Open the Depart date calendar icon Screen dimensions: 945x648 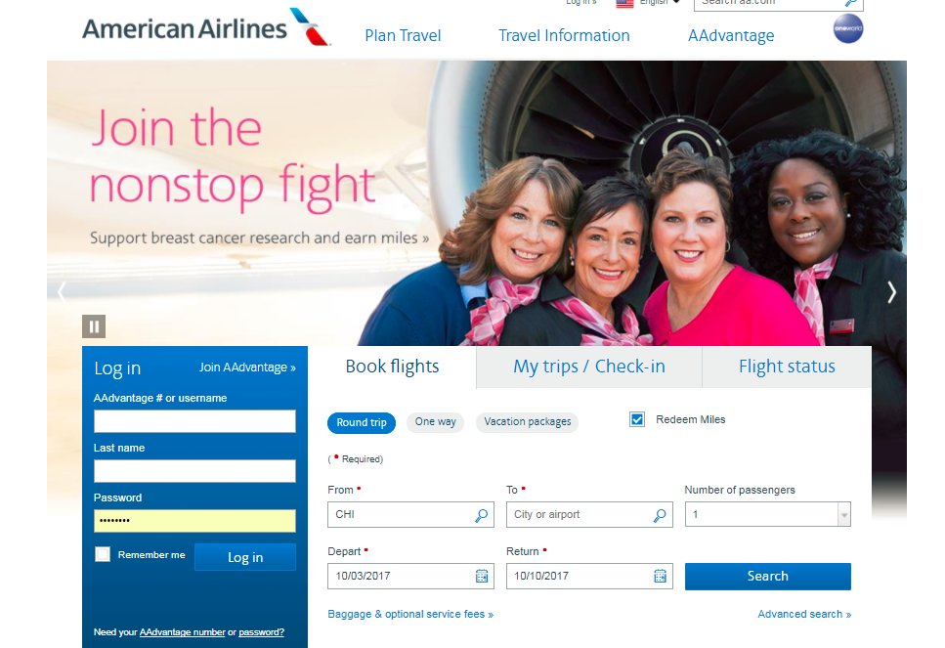coord(482,576)
